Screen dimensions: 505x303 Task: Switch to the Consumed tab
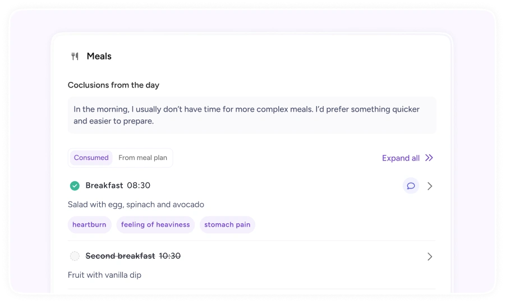91,158
